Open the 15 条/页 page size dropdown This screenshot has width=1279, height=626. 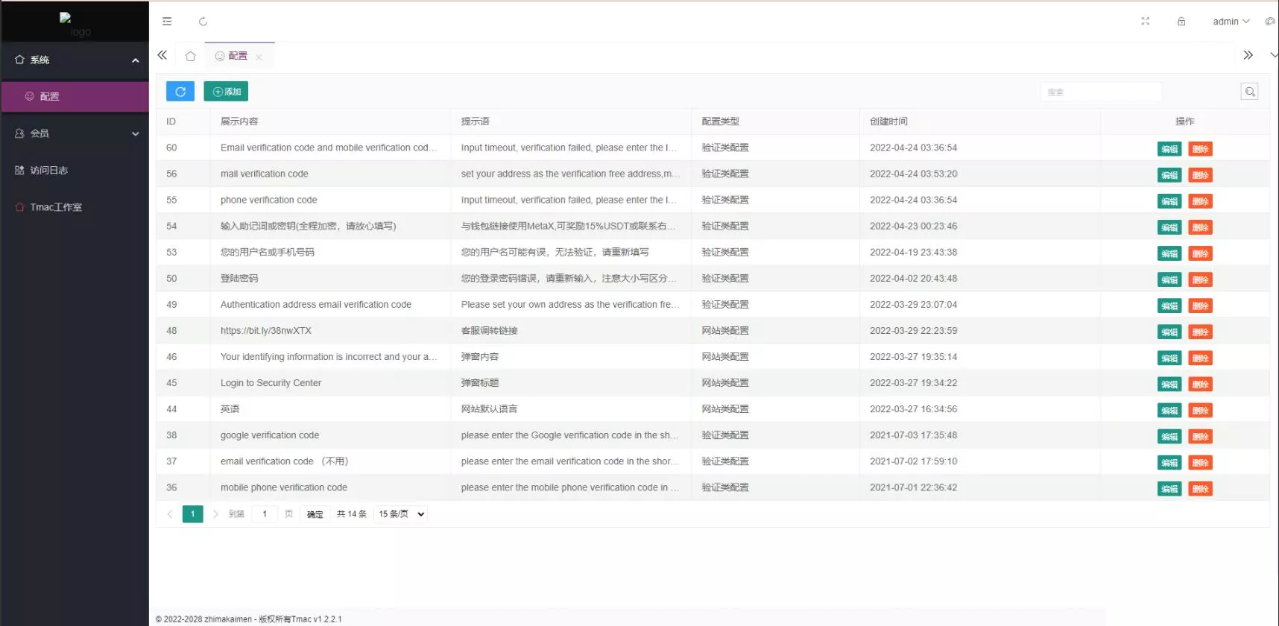pyautogui.click(x=401, y=514)
